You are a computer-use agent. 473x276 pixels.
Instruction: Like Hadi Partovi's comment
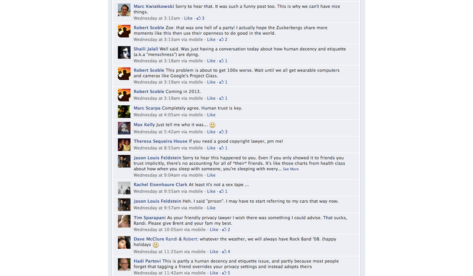click(x=214, y=272)
